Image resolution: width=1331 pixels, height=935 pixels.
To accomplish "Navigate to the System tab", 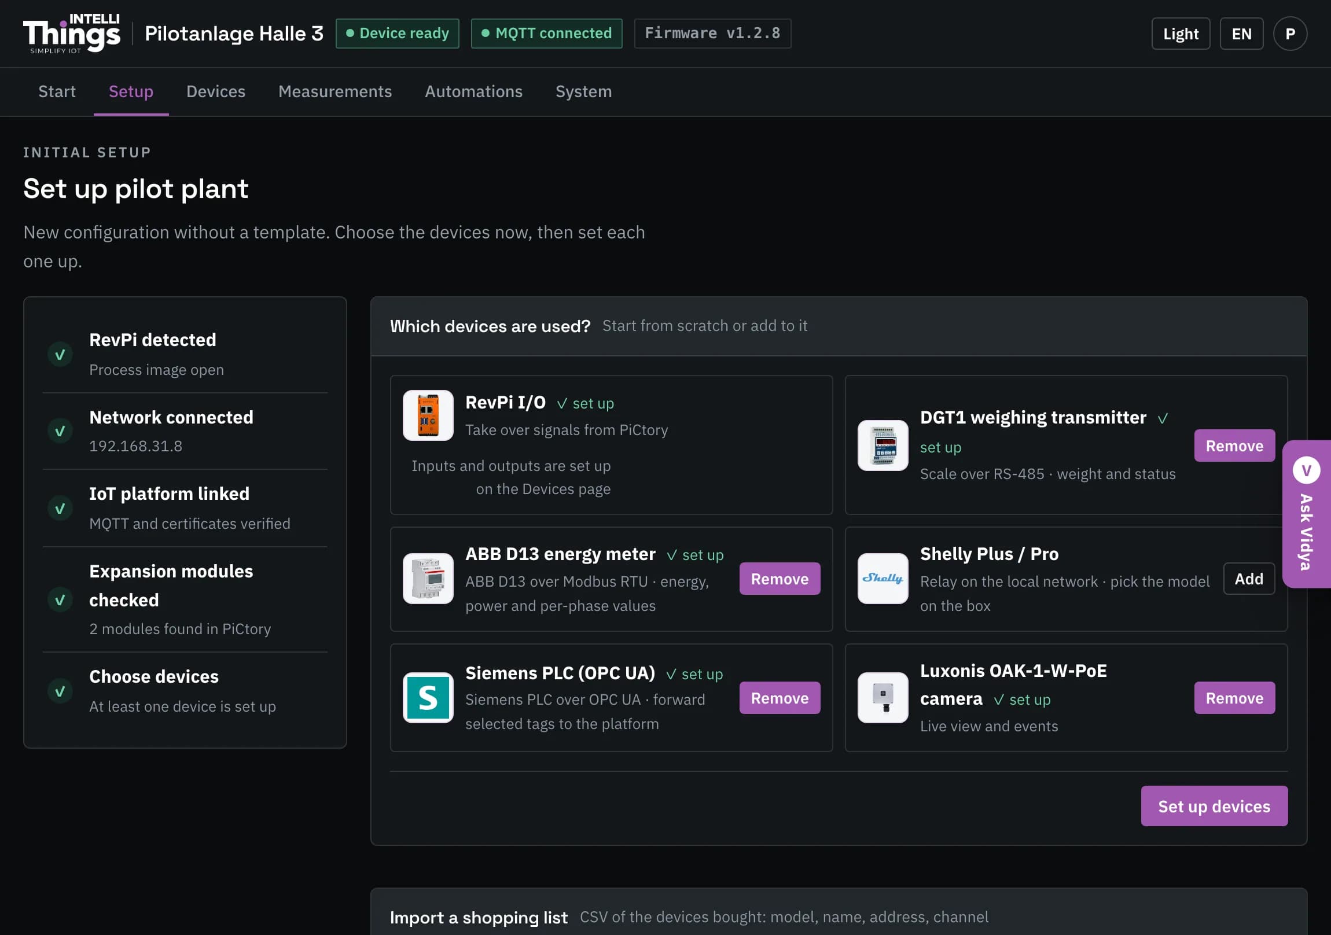I will coord(584,91).
